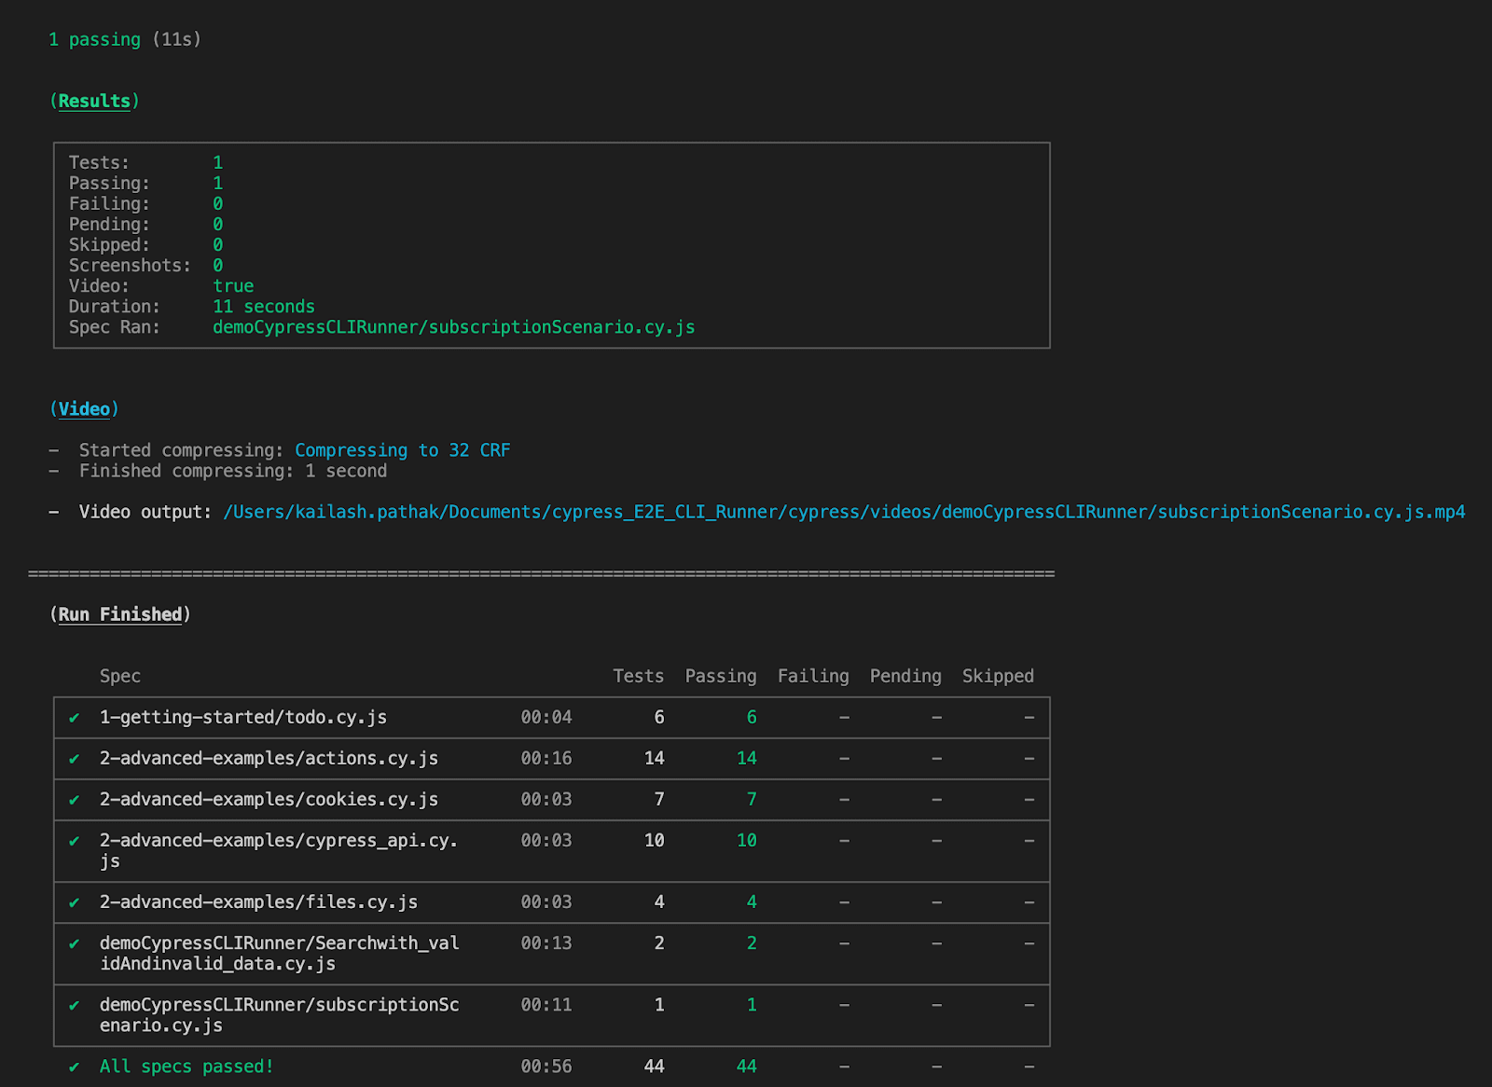Toggle the passing status of todo.cy.js row
This screenshot has height=1087, width=1492.
tap(751, 717)
